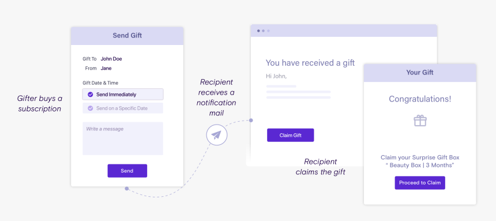Click inside the Write a message box
The width and height of the screenshot is (496, 221).
coord(123,138)
